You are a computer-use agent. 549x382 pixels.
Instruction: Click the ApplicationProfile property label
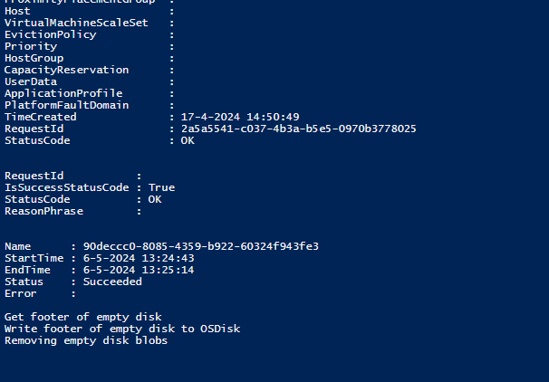pyautogui.click(x=63, y=93)
